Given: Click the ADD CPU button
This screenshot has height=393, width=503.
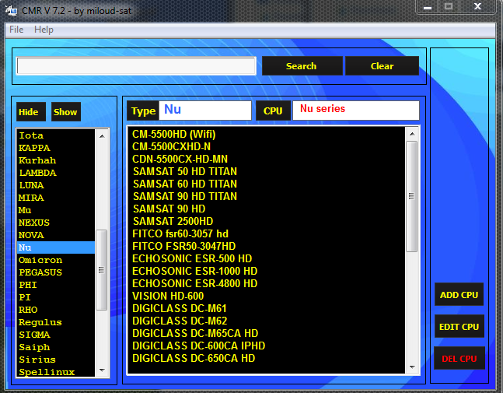Looking at the screenshot, I should [x=459, y=294].
